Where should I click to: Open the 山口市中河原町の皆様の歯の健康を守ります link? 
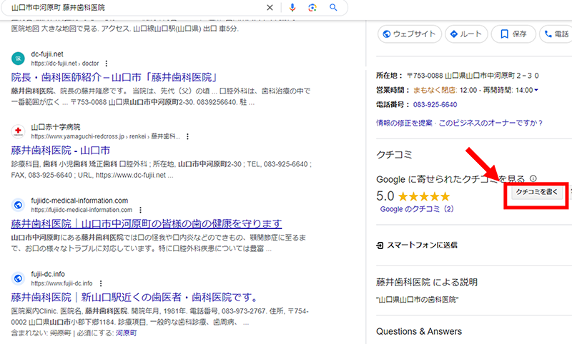(147, 223)
